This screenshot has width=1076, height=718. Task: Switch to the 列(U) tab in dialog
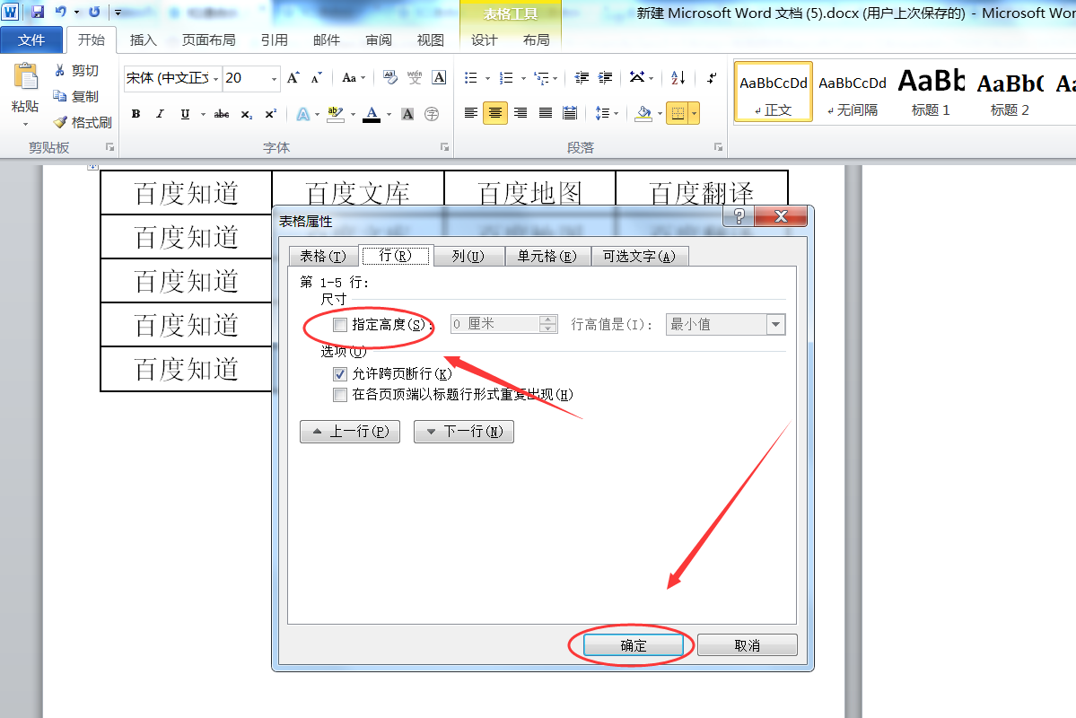468,256
